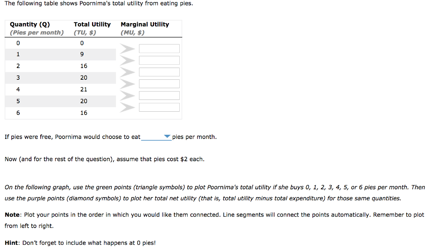This screenshot has width=430, height=249.
Task: Click the chevron arrow between quantity 2 and 3
Action: pyautogui.click(x=128, y=72)
